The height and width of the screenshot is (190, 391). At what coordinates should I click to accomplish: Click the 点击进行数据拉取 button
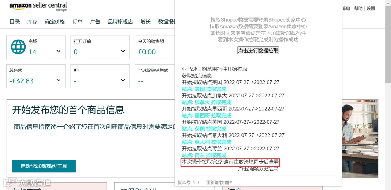click(258, 50)
